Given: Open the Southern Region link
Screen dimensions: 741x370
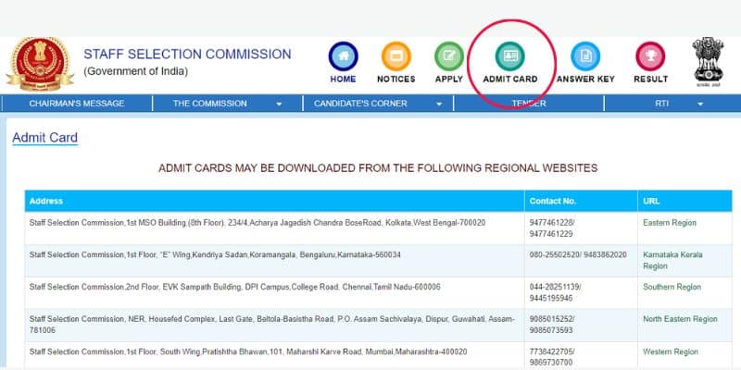Looking at the screenshot, I should coord(672,287).
